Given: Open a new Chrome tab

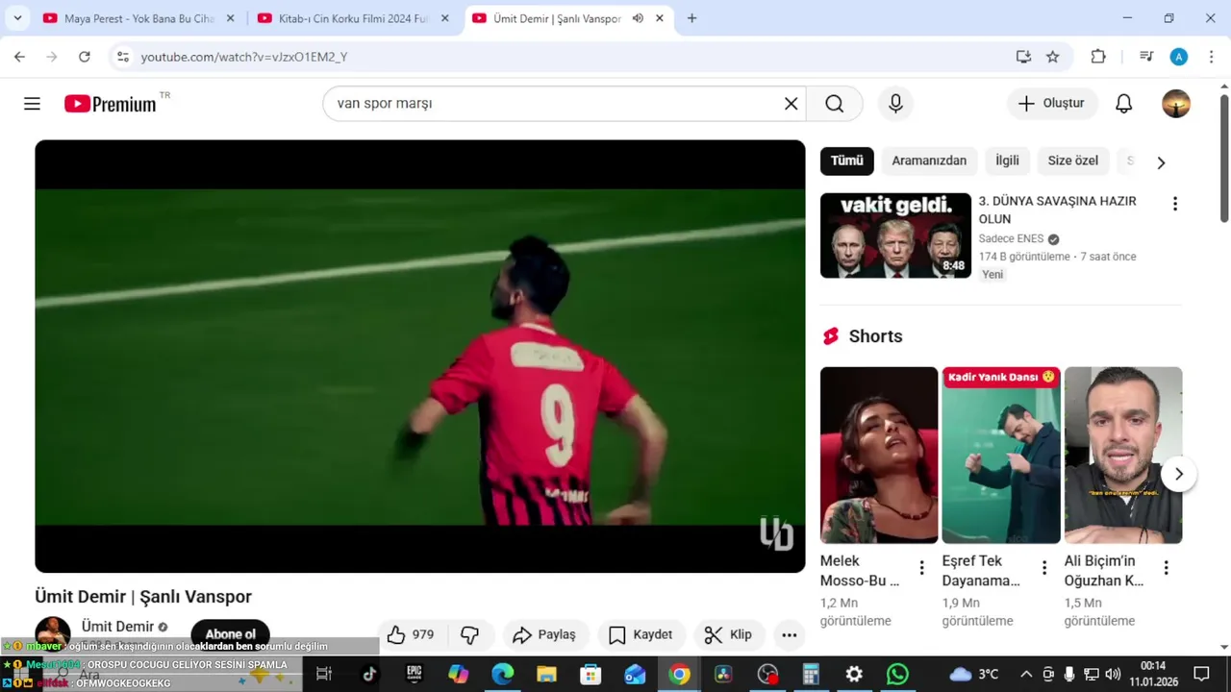Looking at the screenshot, I should coord(691,18).
